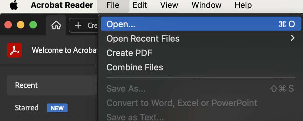Open the Help menu

(x=243, y=5)
